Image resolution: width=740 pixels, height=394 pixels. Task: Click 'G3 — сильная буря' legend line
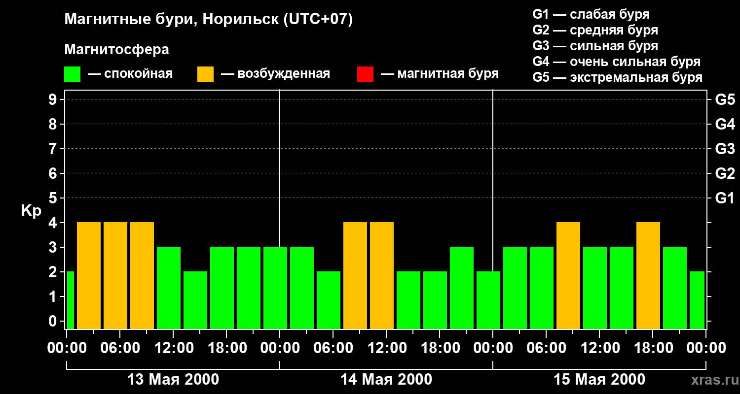[x=595, y=46]
